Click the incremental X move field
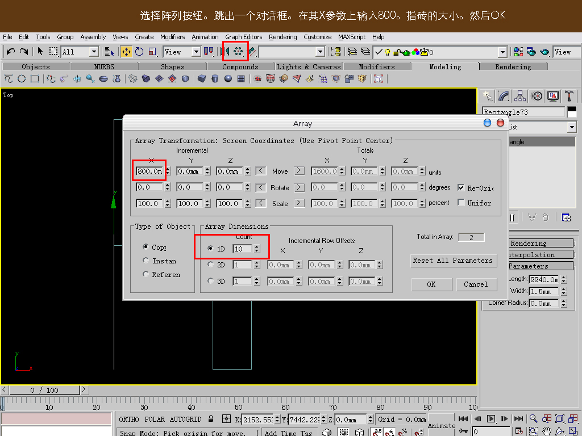 point(149,171)
